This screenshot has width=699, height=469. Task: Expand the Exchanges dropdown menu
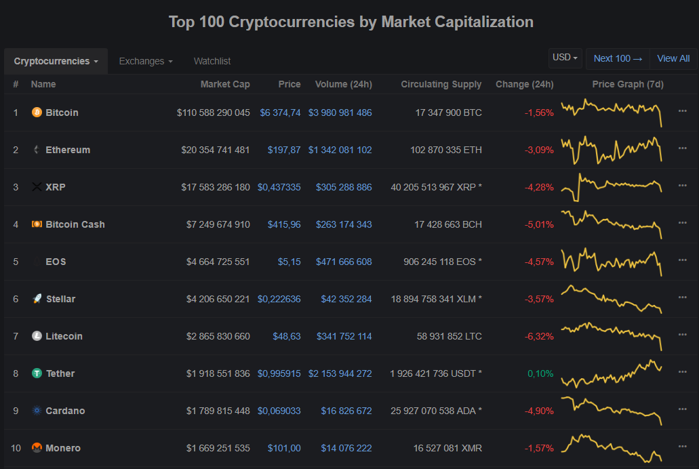(146, 61)
